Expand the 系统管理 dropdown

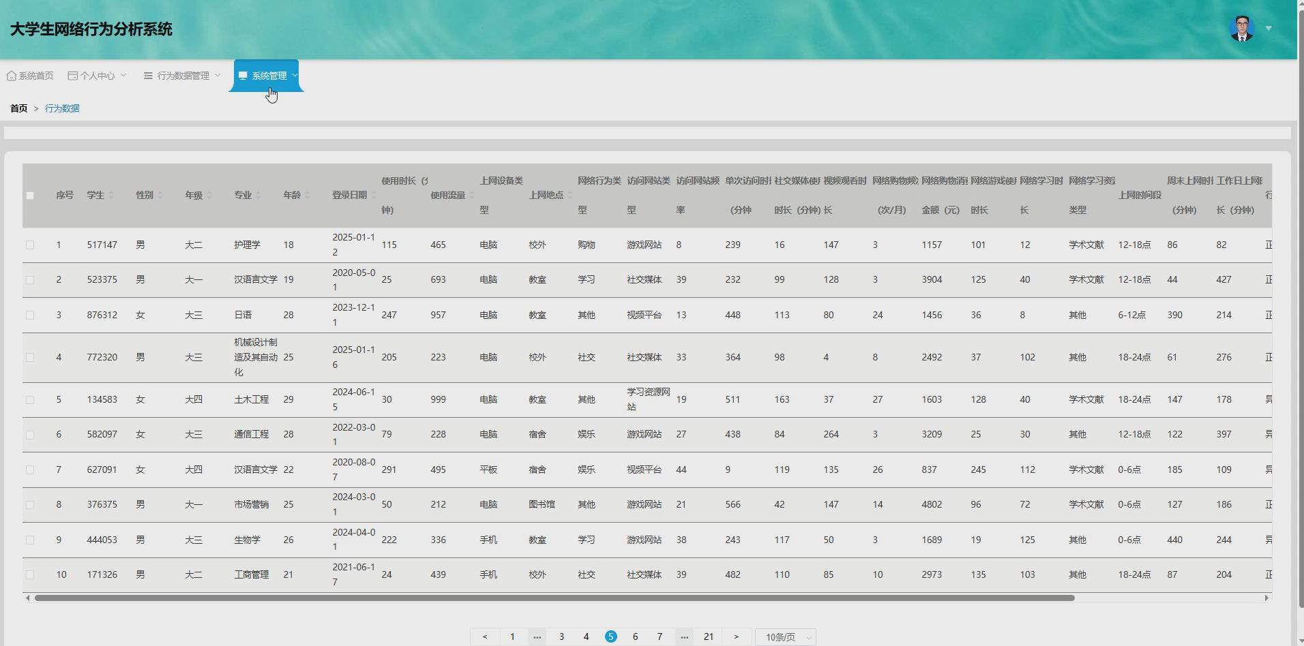click(x=269, y=76)
